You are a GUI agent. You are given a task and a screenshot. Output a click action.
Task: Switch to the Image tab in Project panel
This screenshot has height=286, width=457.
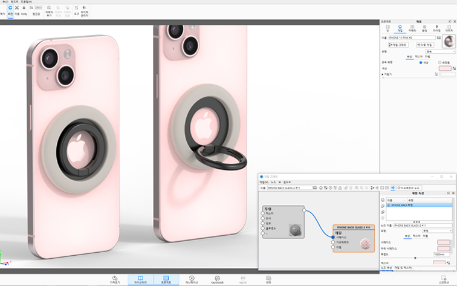pos(449,28)
